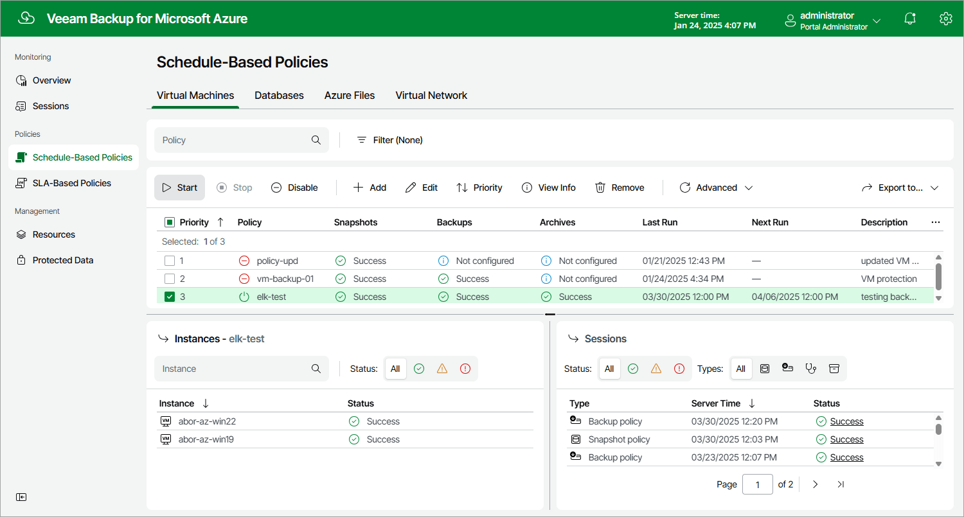Select the Edit policy pencil icon
This screenshot has height=517, width=964.
[411, 187]
